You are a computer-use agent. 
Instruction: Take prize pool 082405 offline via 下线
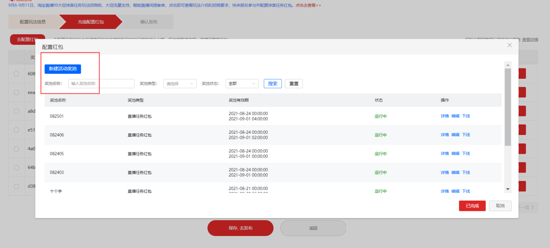466,153
